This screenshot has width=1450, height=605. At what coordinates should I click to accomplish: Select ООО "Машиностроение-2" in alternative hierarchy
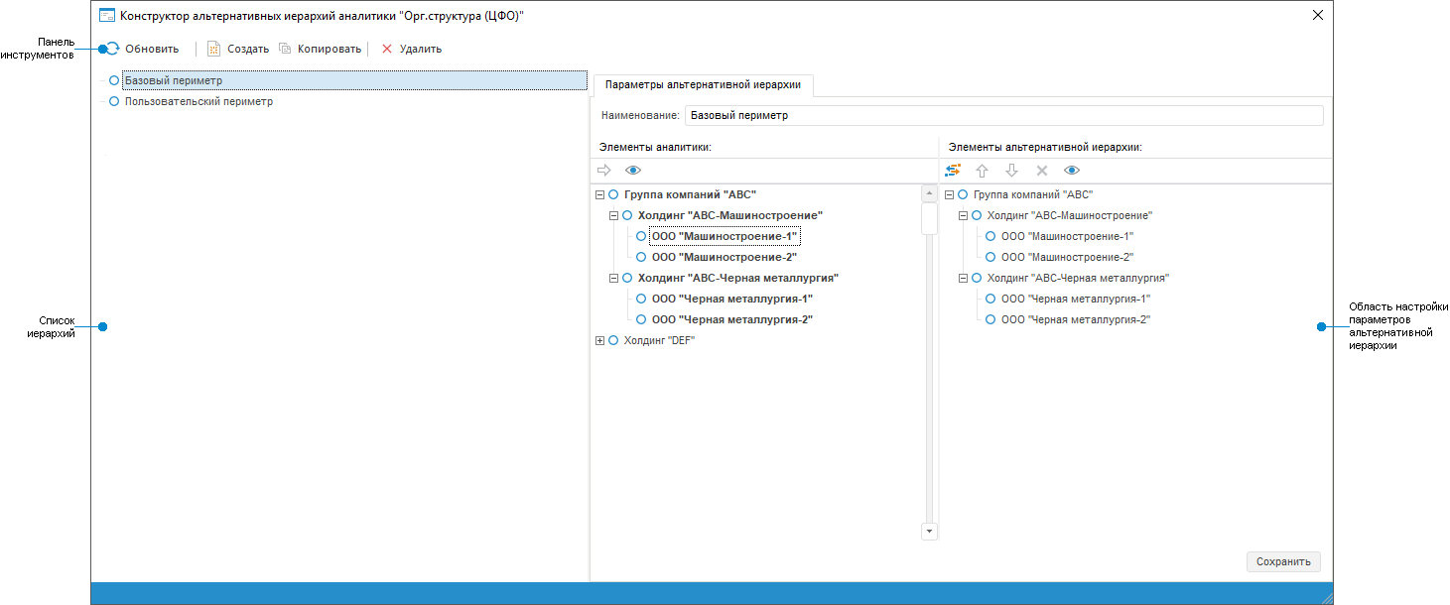[x=1067, y=257]
